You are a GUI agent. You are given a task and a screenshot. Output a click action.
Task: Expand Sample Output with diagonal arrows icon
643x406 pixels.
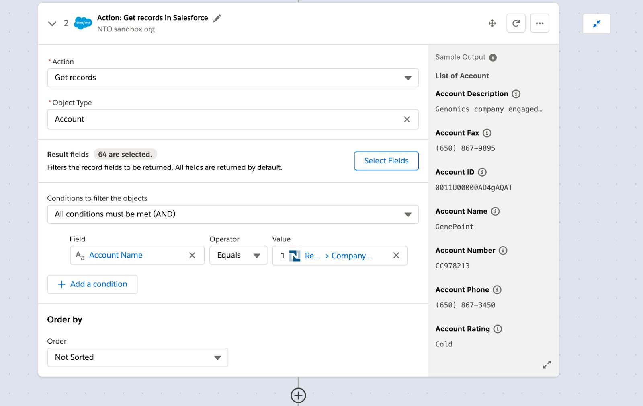click(547, 364)
